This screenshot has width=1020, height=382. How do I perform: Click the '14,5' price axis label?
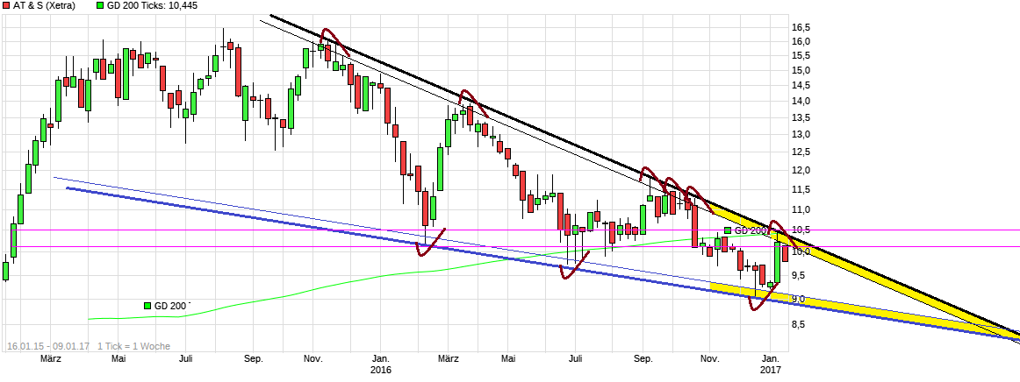[801, 86]
